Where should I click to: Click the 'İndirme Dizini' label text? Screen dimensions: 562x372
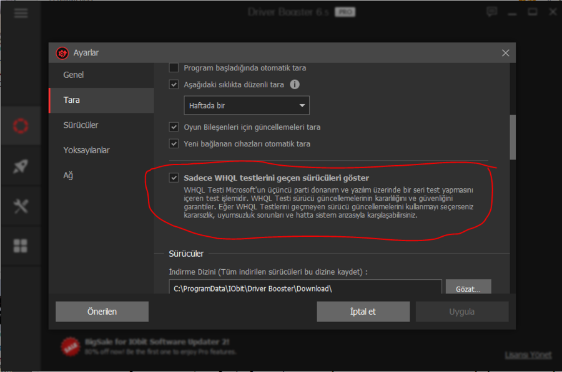click(268, 272)
